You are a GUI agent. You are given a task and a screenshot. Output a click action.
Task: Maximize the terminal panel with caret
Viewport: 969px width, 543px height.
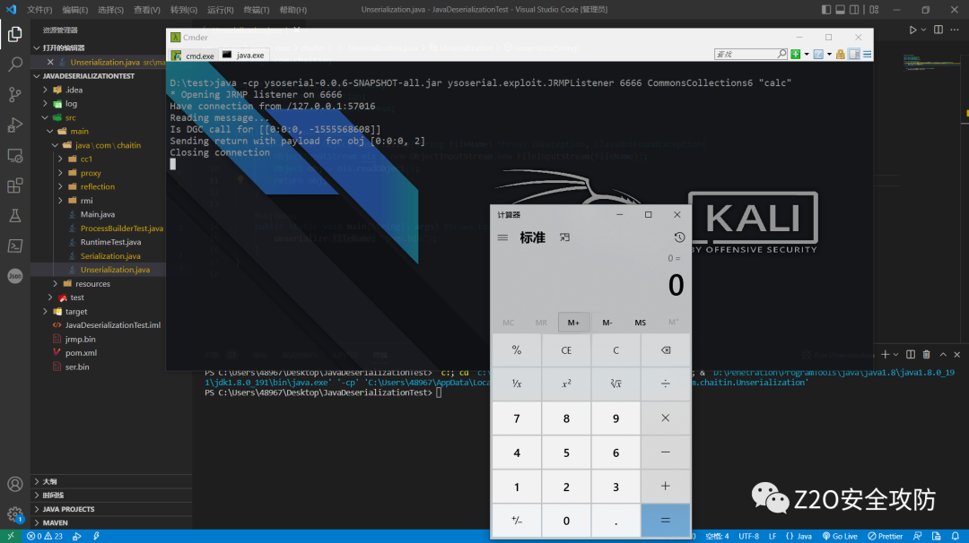(943, 355)
